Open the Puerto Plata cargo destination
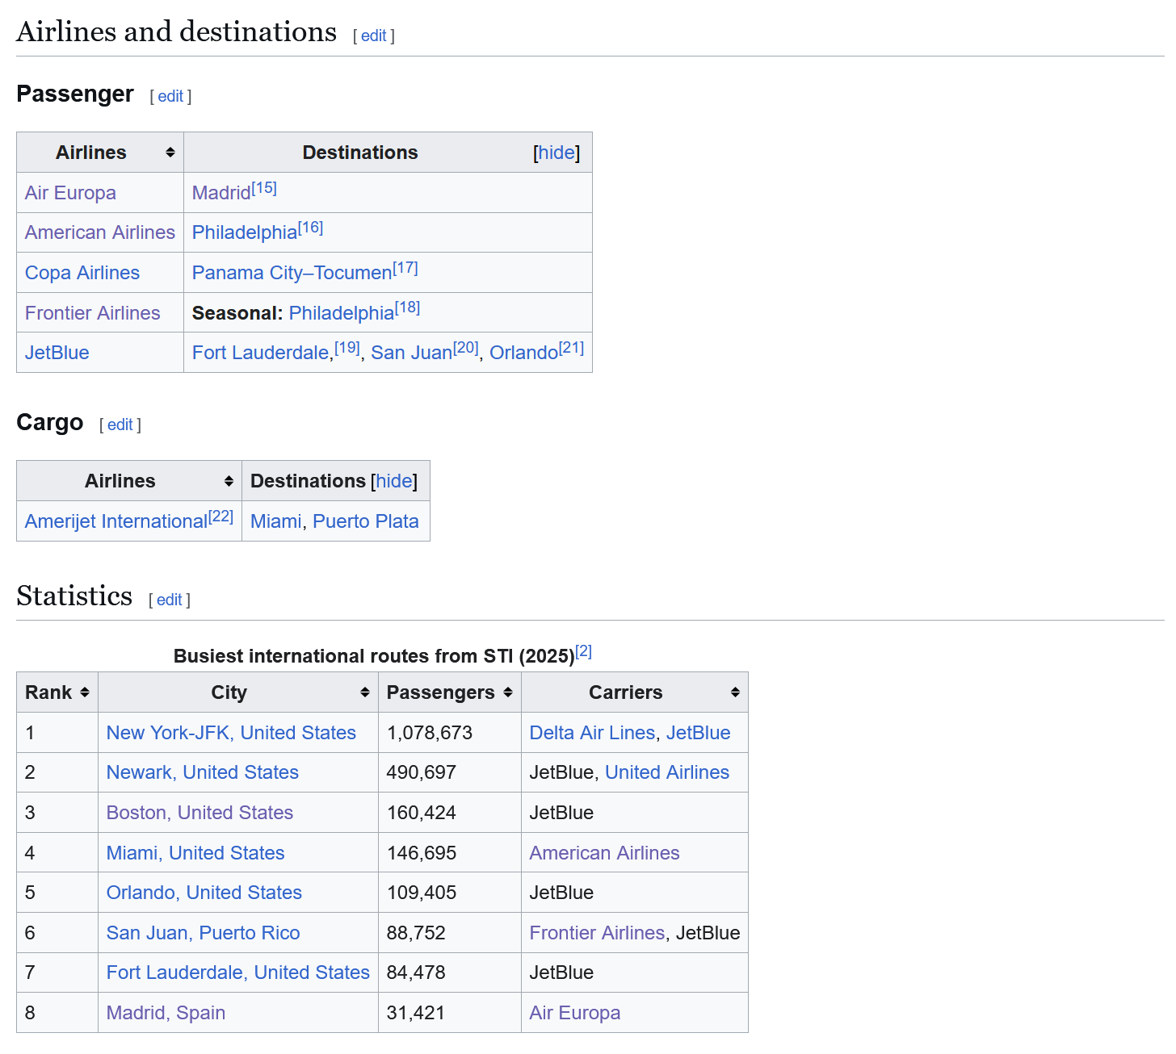1176x1054 pixels. pos(366,521)
